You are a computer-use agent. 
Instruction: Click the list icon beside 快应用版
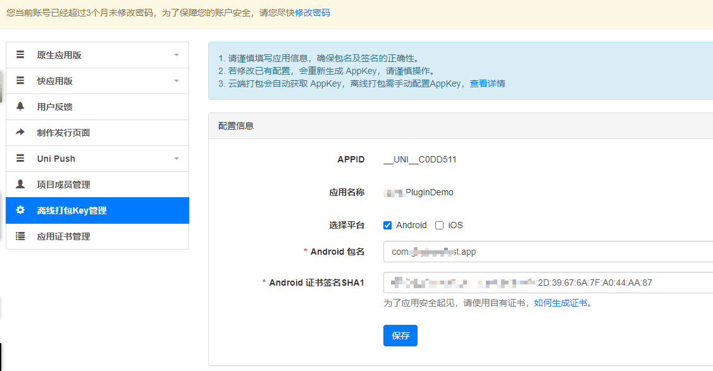(20, 81)
